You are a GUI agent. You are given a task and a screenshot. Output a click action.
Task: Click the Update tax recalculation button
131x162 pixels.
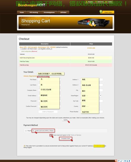point(65,120)
